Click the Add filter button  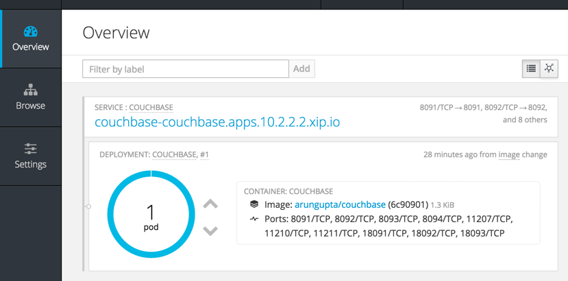[x=301, y=69]
